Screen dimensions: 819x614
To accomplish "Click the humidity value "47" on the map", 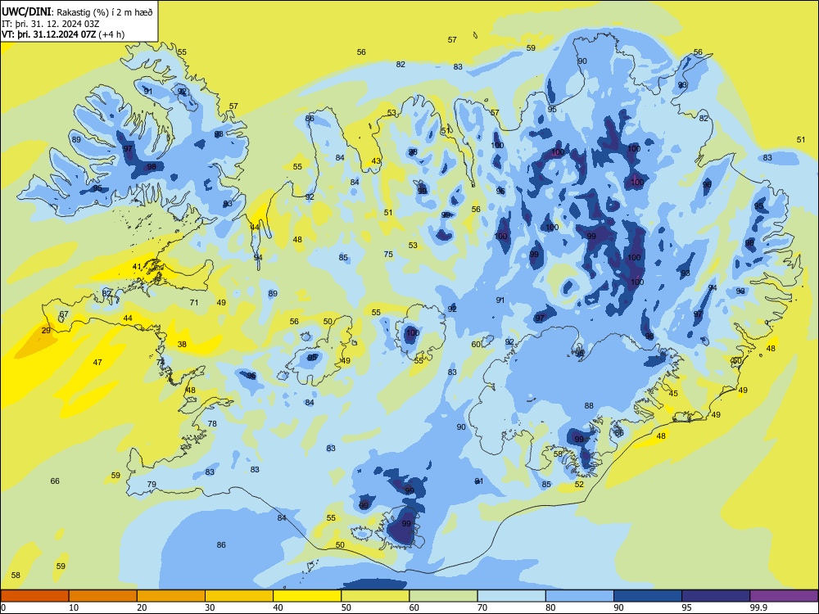I will 97,362.
